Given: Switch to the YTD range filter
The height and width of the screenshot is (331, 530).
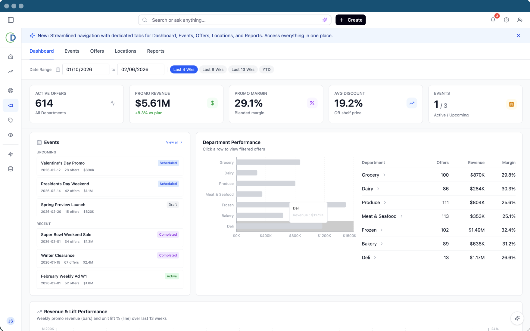Looking at the screenshot, I should click(x=266, y=70).
